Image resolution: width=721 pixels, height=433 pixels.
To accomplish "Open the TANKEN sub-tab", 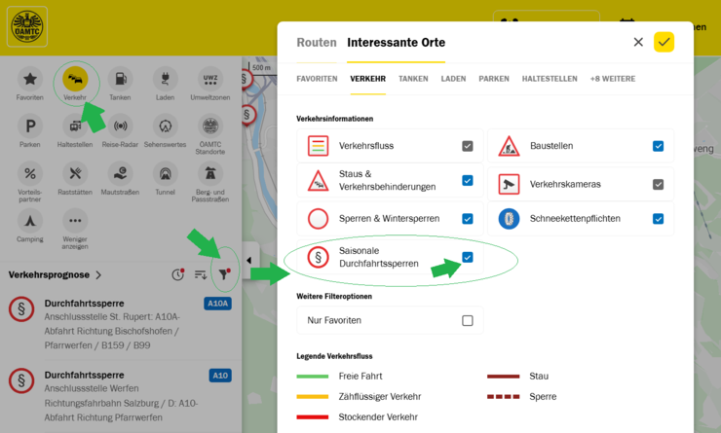I will (413, 79).
